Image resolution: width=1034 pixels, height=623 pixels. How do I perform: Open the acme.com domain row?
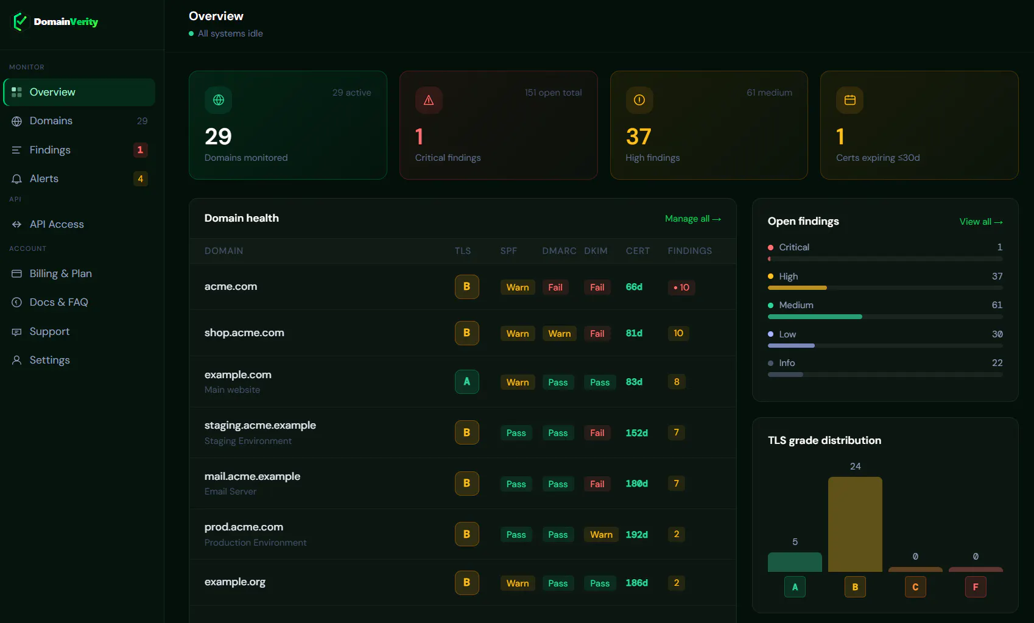(463, 287)
